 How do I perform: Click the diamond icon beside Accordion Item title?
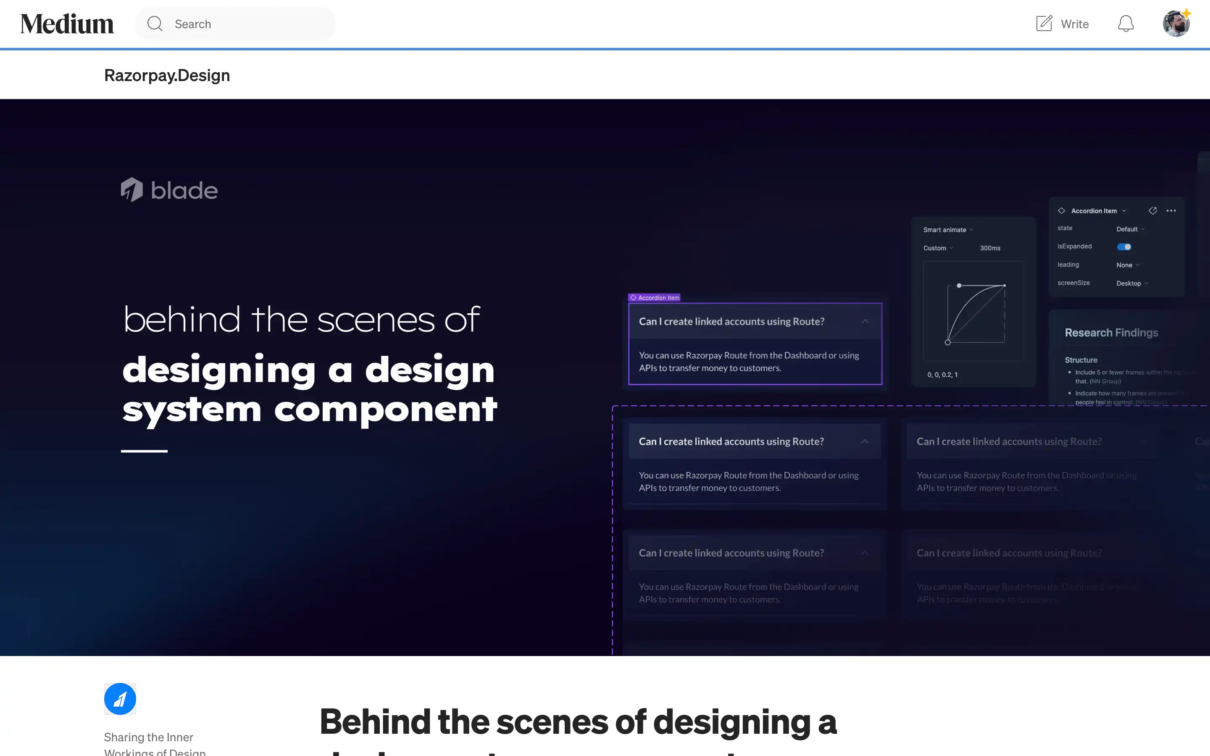1062,210
